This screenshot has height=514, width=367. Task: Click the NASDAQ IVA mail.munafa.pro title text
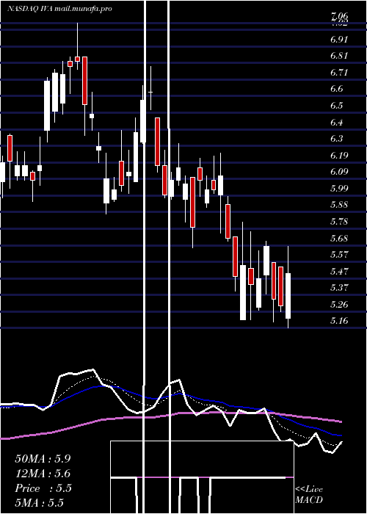(59, 9)
